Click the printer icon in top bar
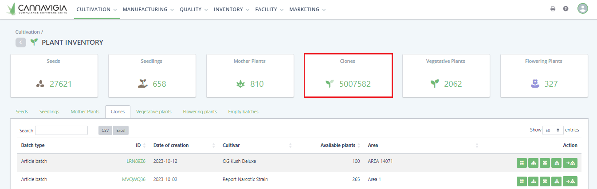597x189 pixels. 553,9
